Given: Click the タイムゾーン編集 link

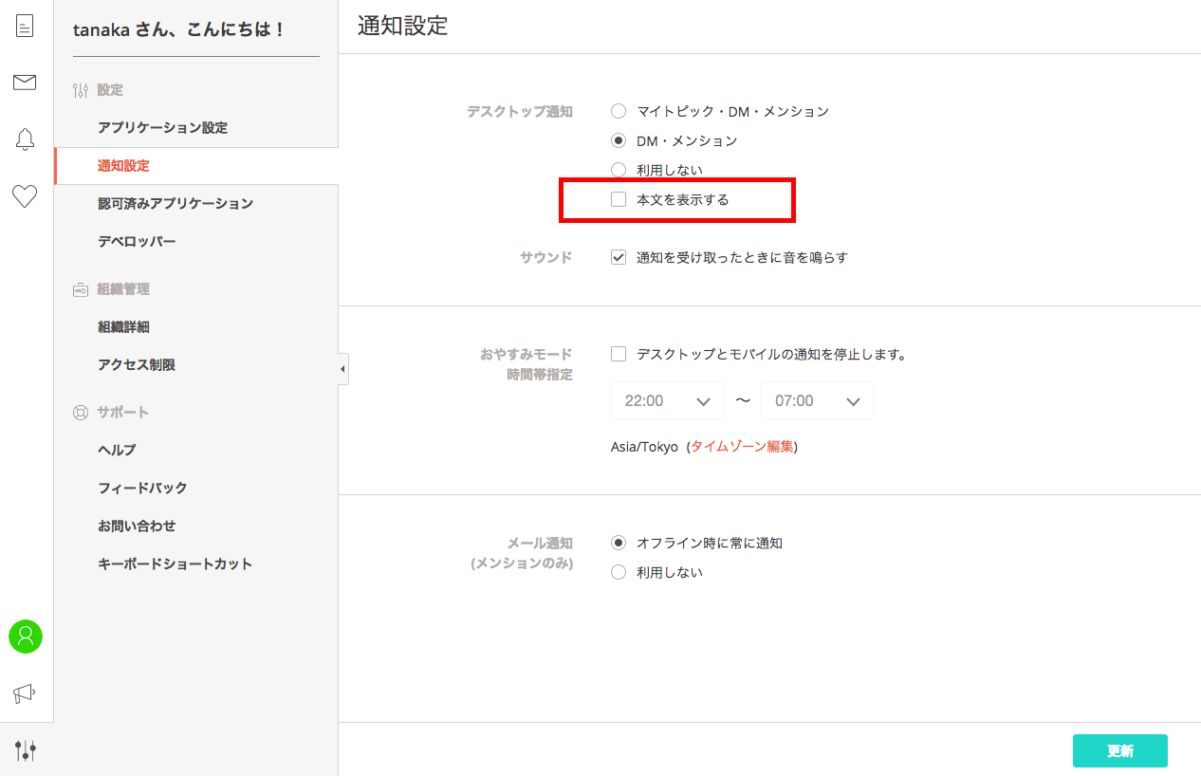Looking at the screenshot, I should tap(742, 447).
